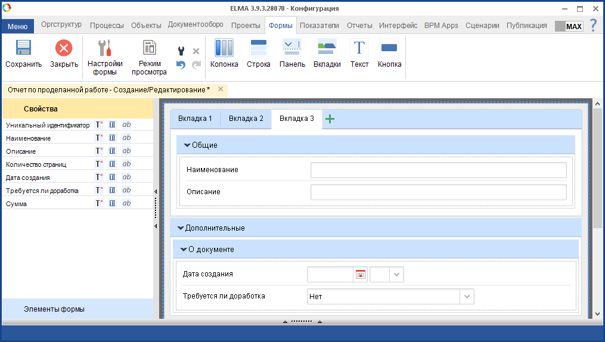The height and width of the screenshot is (342, 605).
Task: Select the Вкладка 1 tab
Action: 195,119
